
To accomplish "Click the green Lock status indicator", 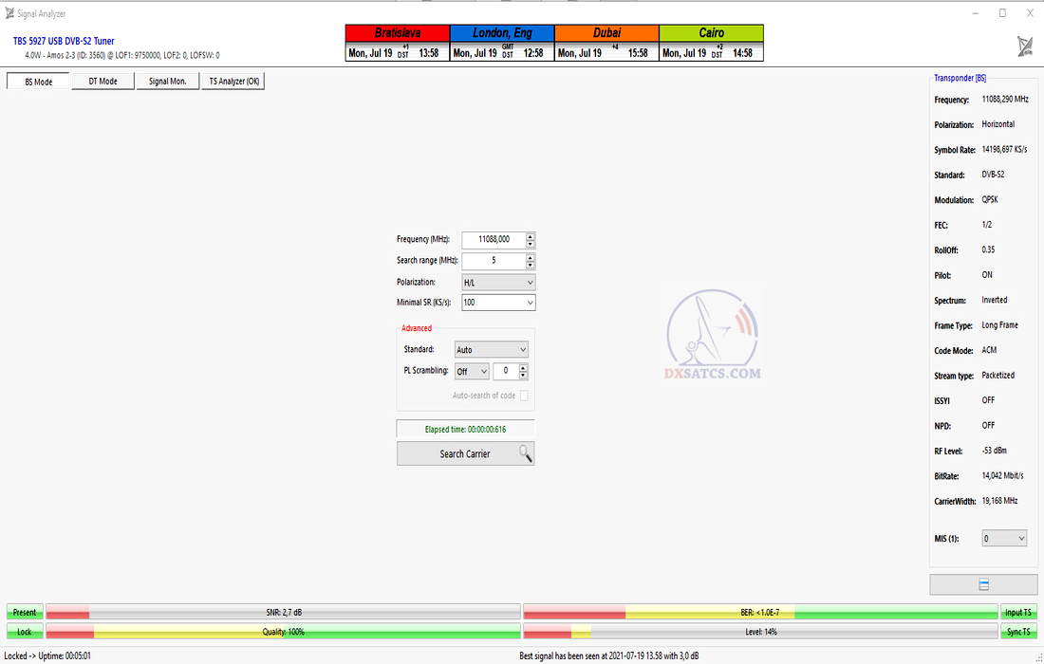I will (25, 632).
